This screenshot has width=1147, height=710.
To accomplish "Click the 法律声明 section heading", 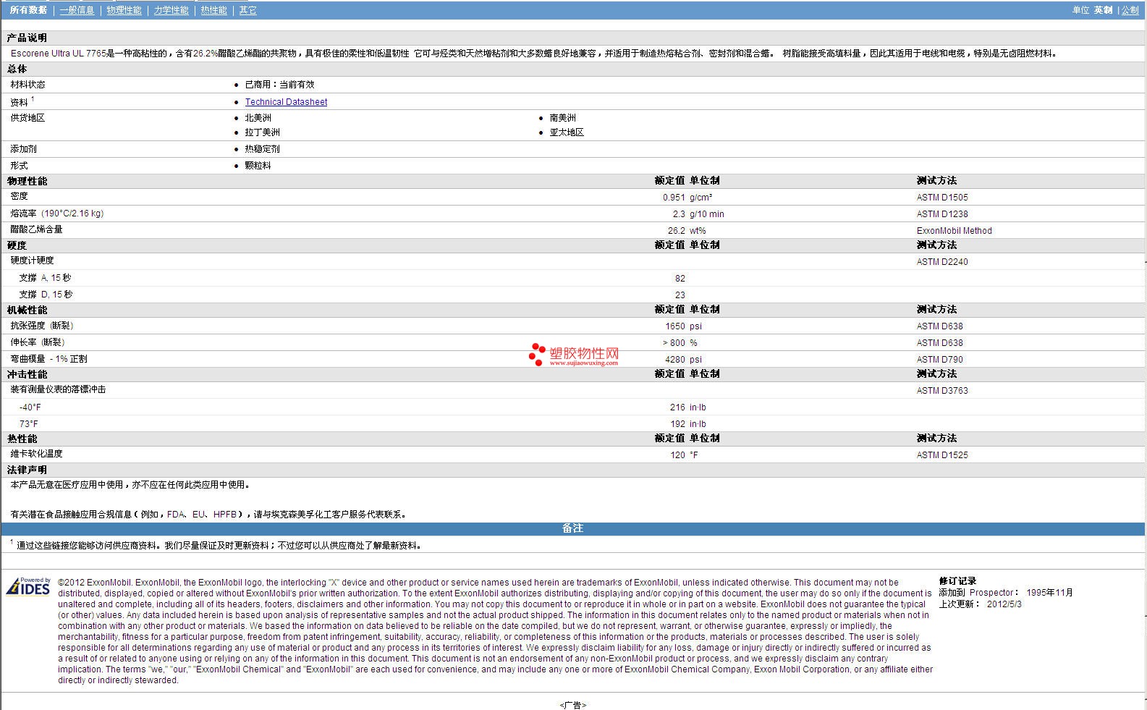I will click(27, 470).
